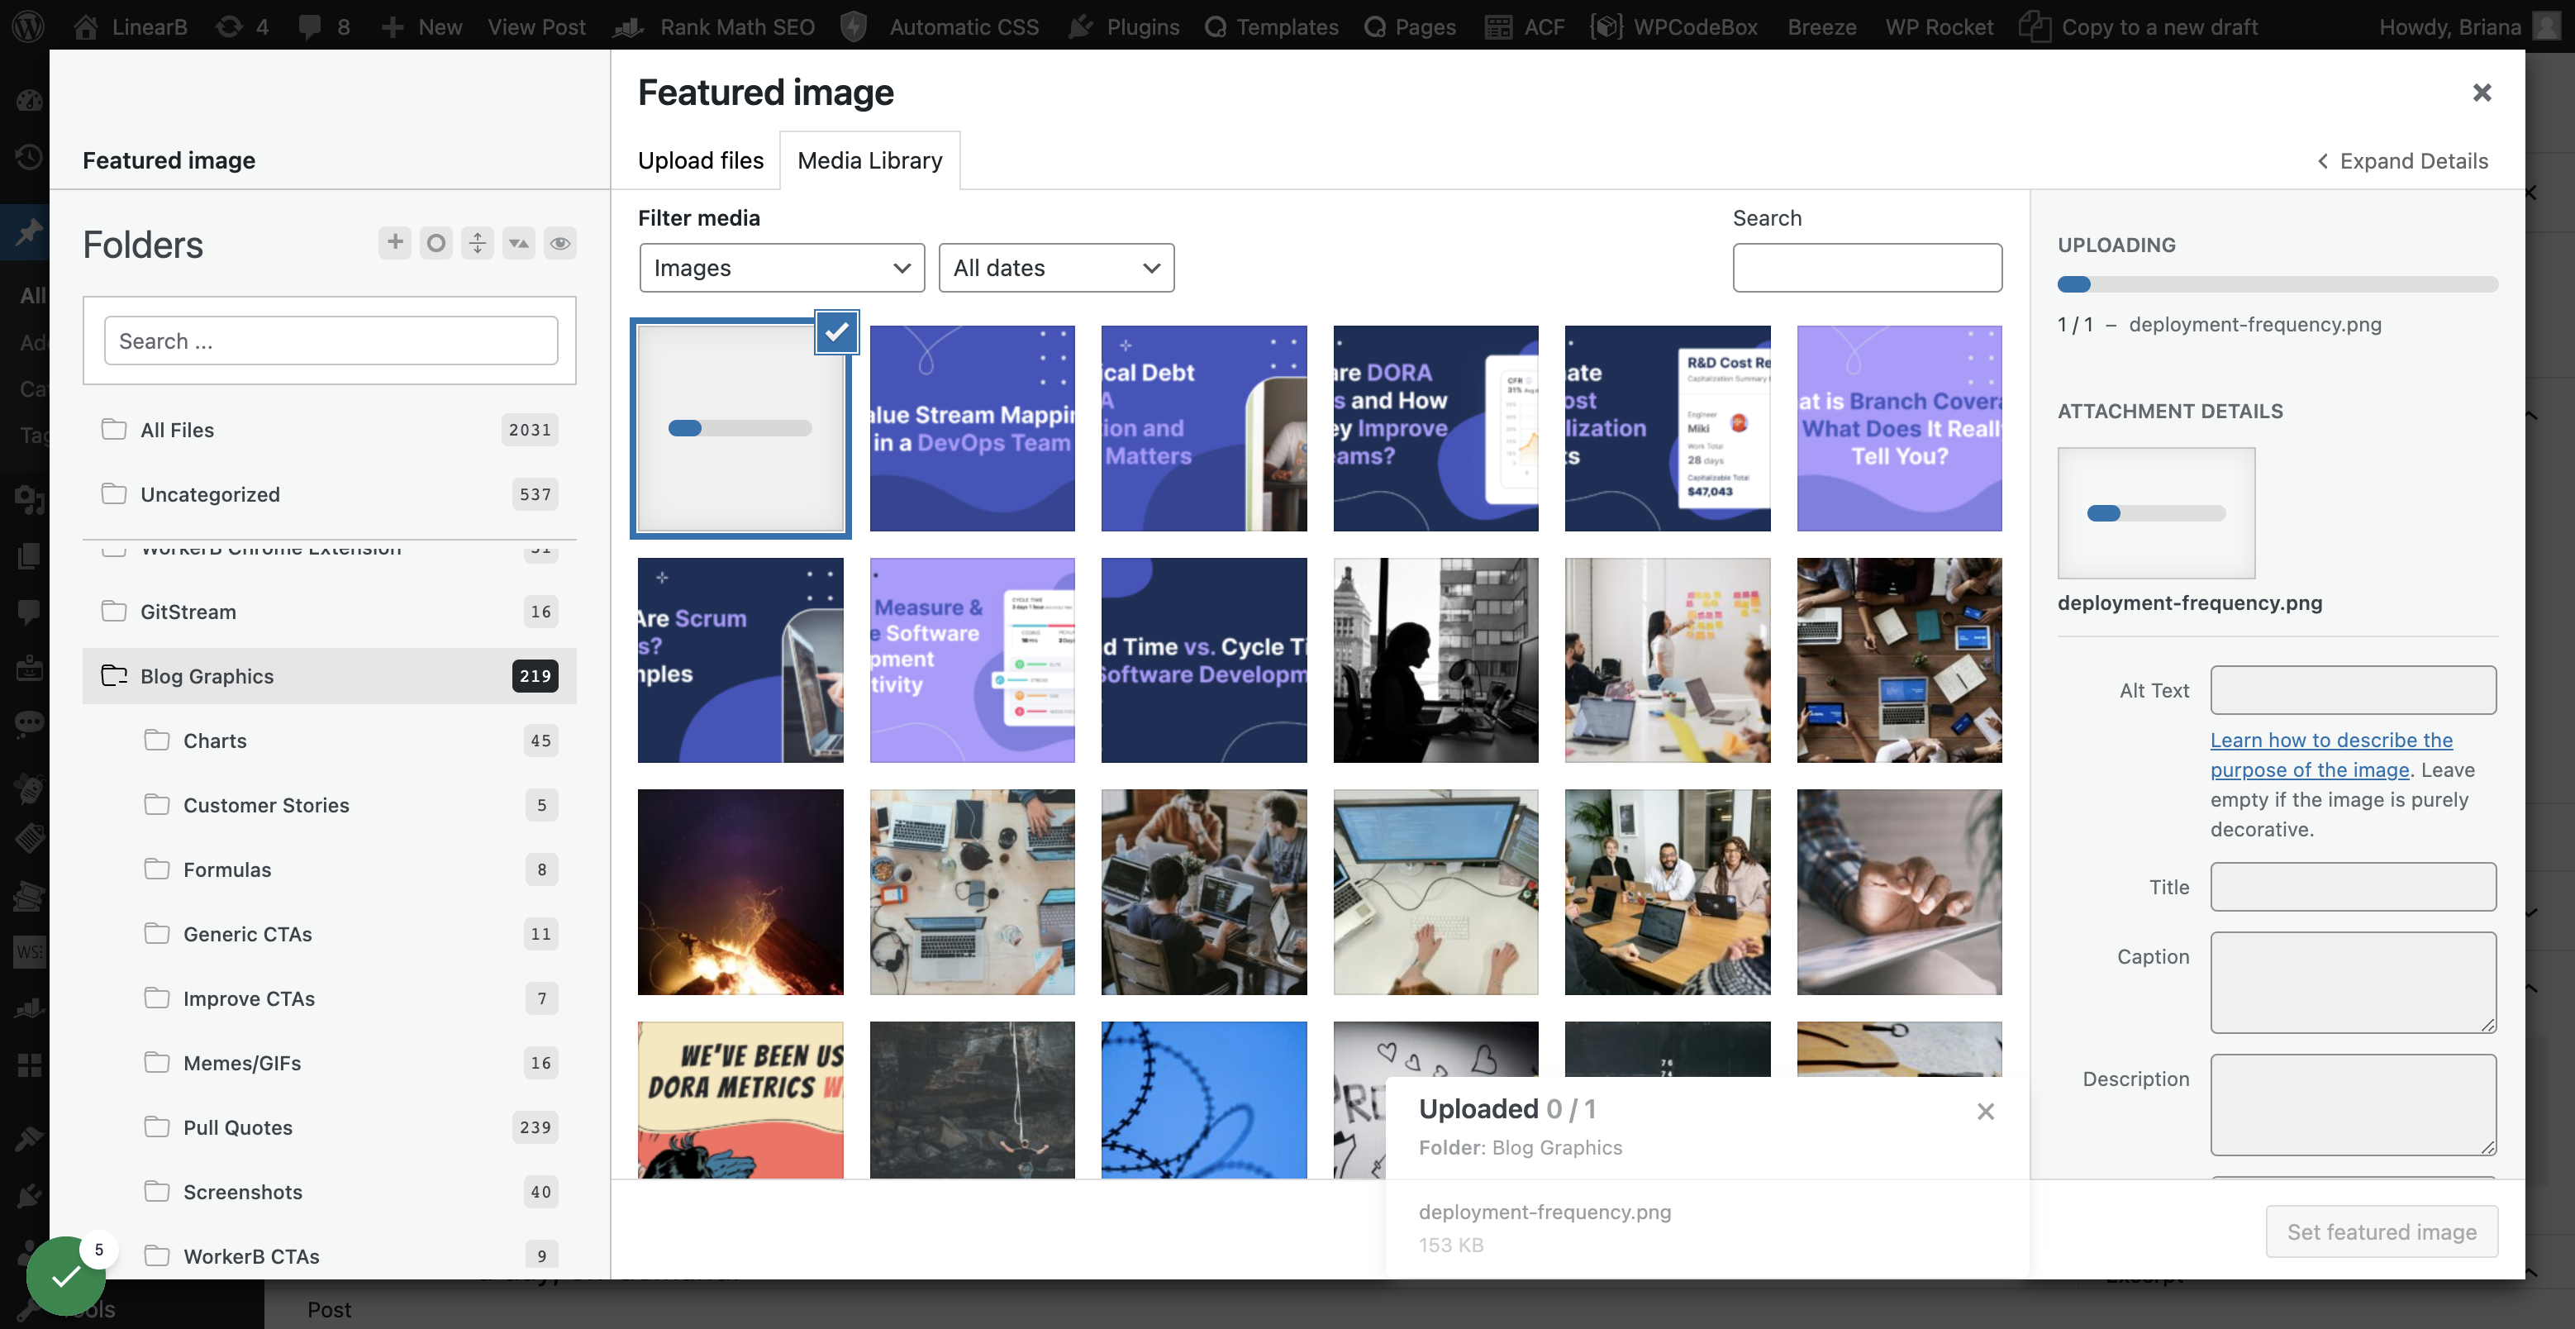Click the sort triangles icon in Folders toolbar

[519, 243]
